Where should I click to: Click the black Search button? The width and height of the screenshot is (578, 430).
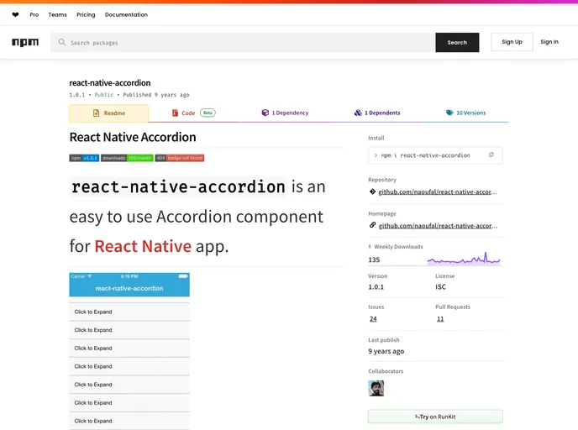tap(457, 42)
